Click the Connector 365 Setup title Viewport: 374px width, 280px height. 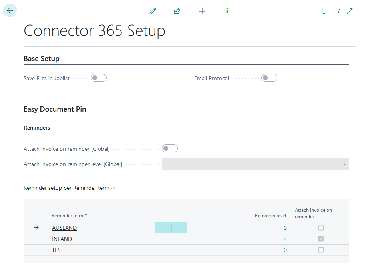coord(94,31)
